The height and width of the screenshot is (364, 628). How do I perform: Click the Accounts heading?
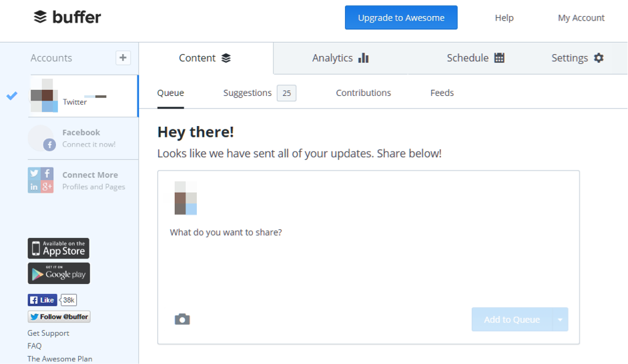51,58
